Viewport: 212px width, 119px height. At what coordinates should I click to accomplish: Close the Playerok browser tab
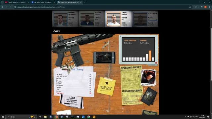pos(54,2)
